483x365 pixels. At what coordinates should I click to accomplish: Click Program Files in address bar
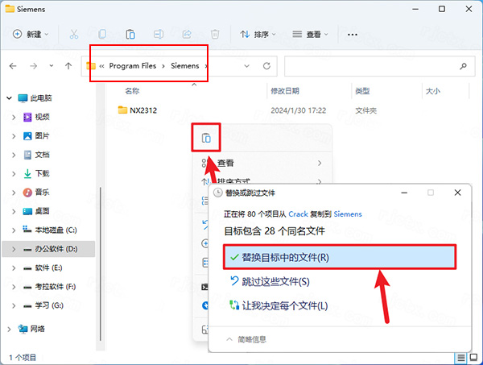[x=133, y=65]
